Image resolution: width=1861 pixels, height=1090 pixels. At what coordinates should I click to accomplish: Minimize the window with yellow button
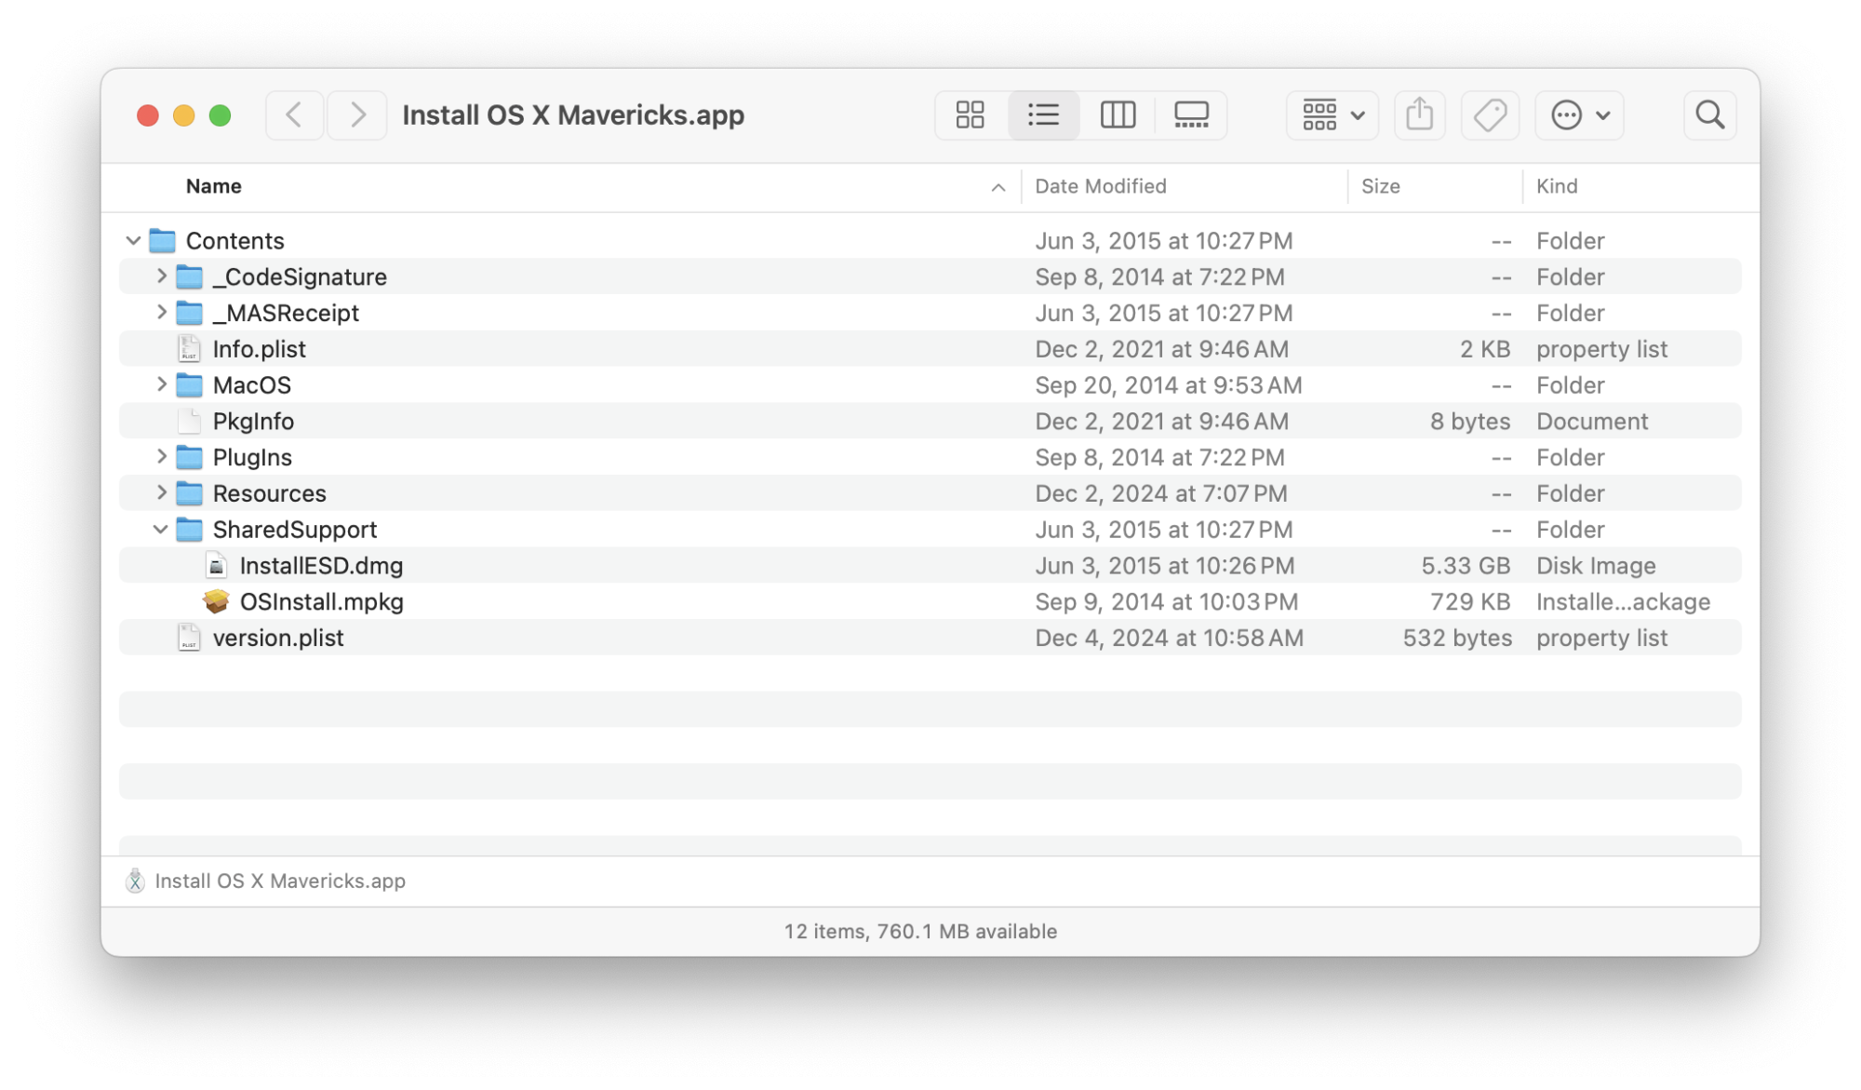coord(183,115)
